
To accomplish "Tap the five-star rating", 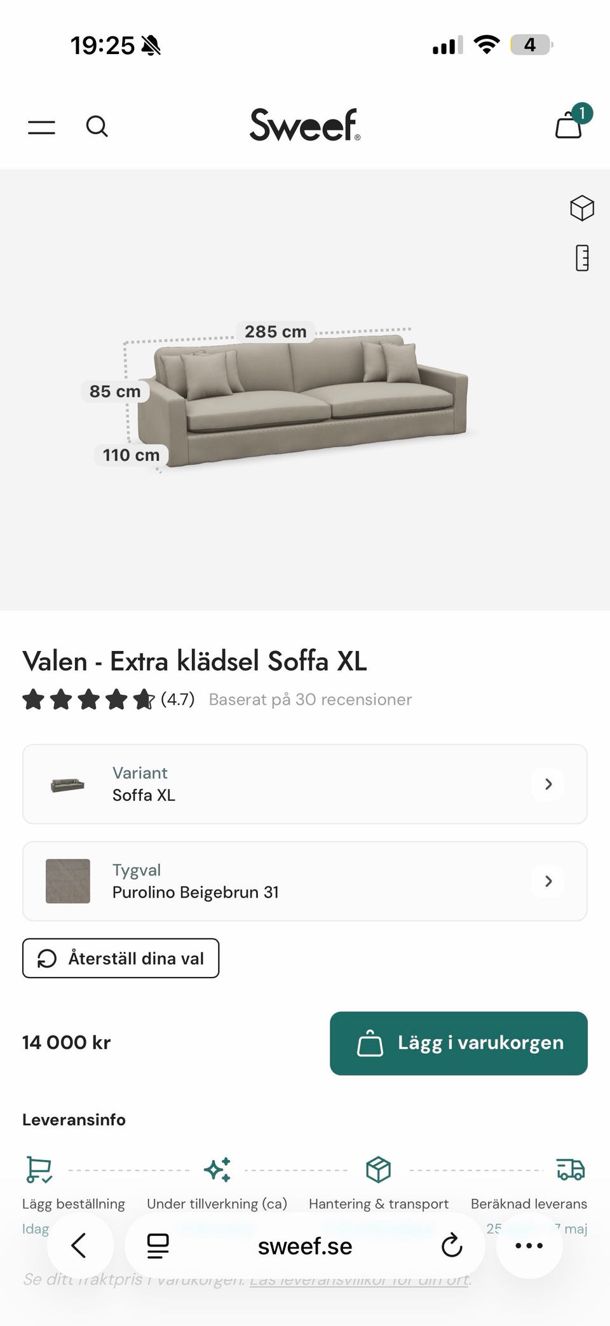I will 88,699.
